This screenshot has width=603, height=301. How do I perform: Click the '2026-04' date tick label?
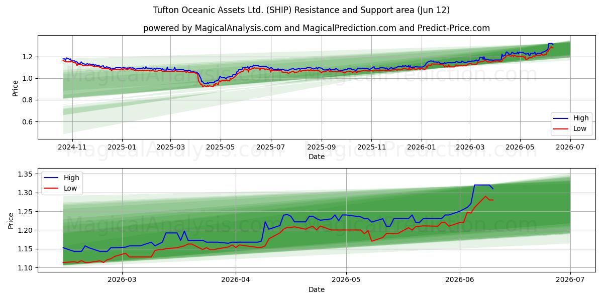pyautogui.click(x=236, y=280)
